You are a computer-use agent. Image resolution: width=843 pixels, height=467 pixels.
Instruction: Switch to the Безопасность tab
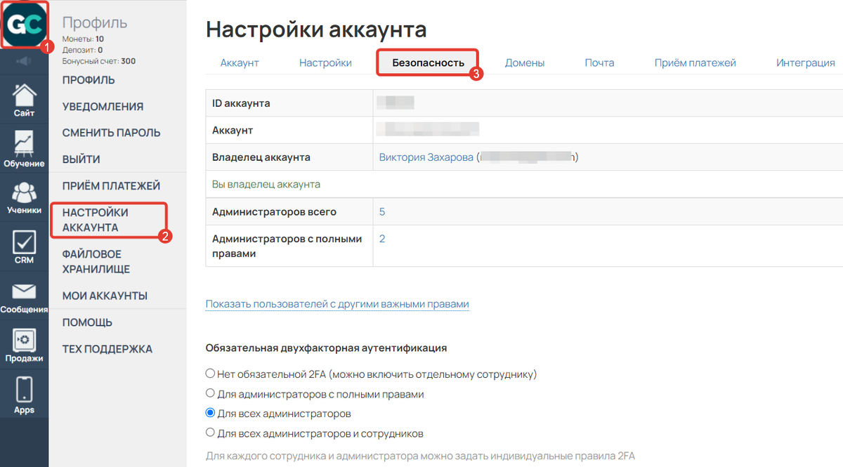coord(428,63)
